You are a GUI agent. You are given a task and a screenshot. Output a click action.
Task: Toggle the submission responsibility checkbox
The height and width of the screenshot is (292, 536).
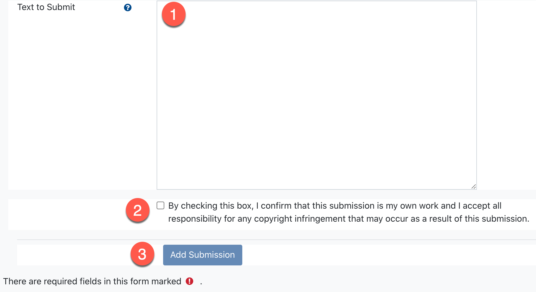160,205
